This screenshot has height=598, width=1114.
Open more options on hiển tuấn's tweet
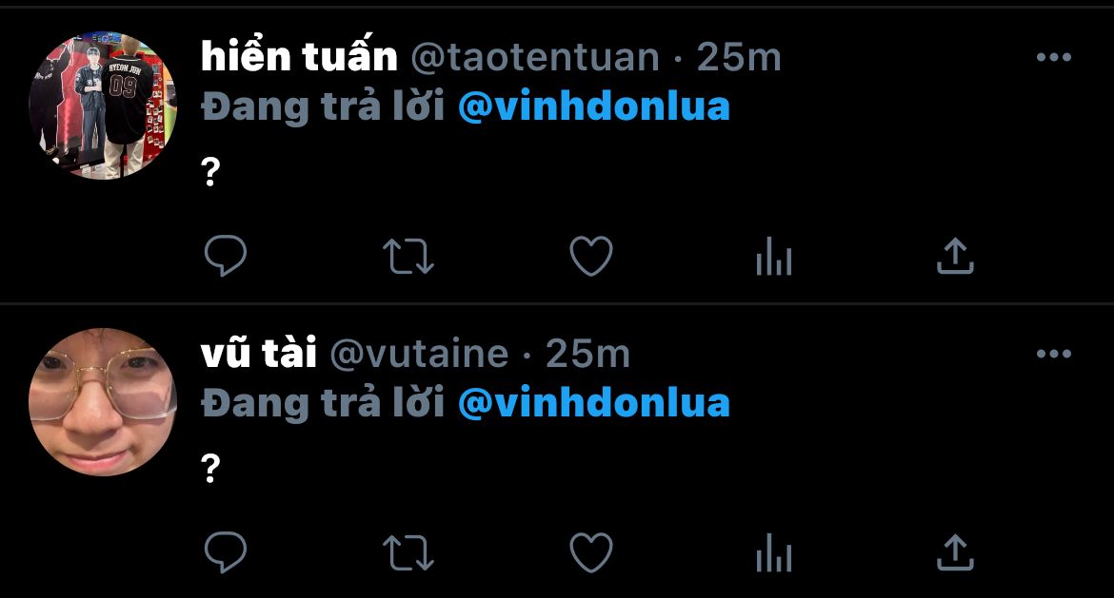click(x=1054, y=57)
